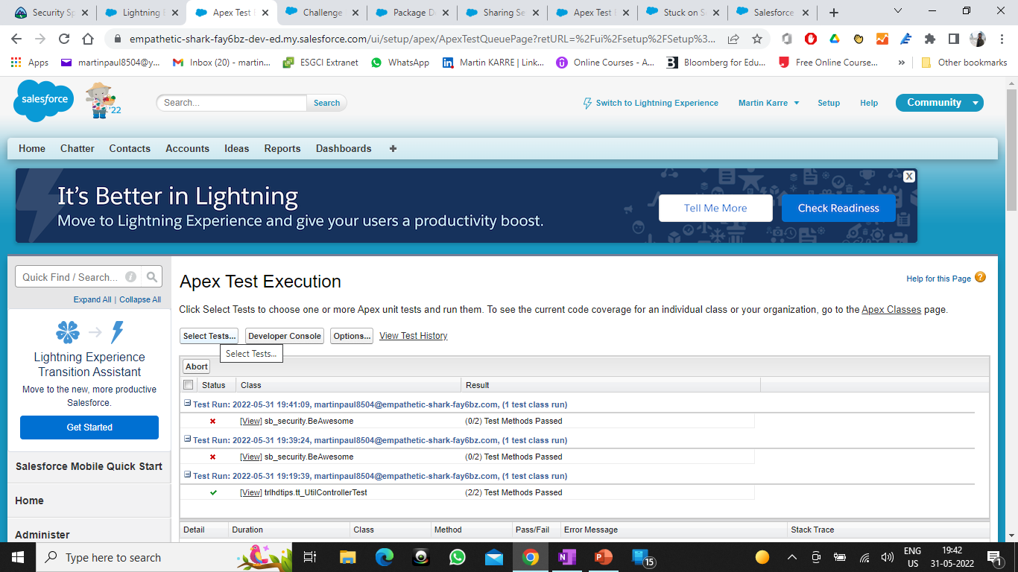
Task: Click Get Started in Transition Assistant
Action: (89, 428)
